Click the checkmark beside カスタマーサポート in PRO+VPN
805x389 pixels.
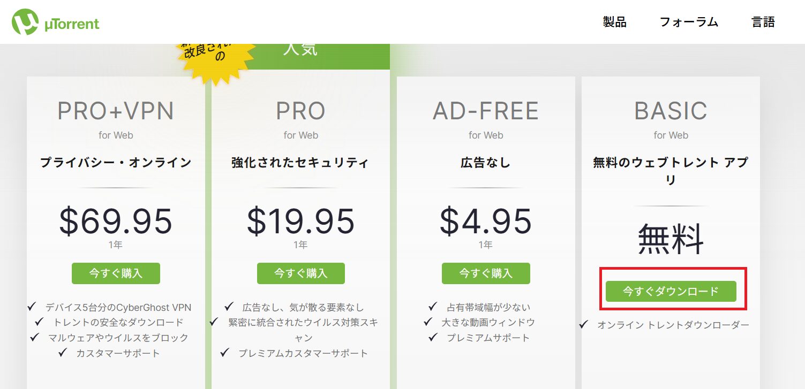(63, 353)
